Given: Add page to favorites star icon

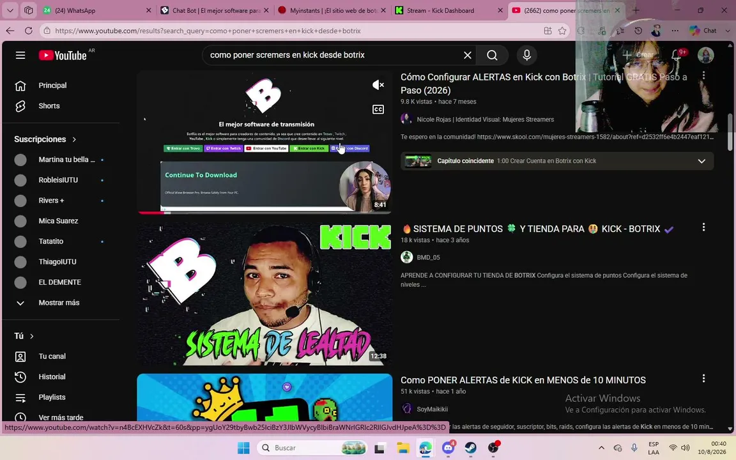Looking at the screenshot, I should (x=562, y=31).
